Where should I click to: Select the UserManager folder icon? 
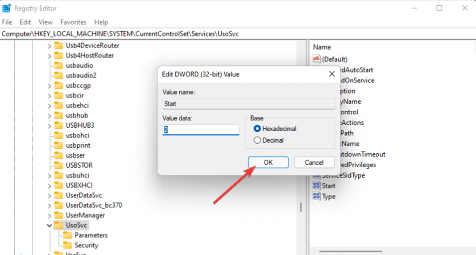58,215
